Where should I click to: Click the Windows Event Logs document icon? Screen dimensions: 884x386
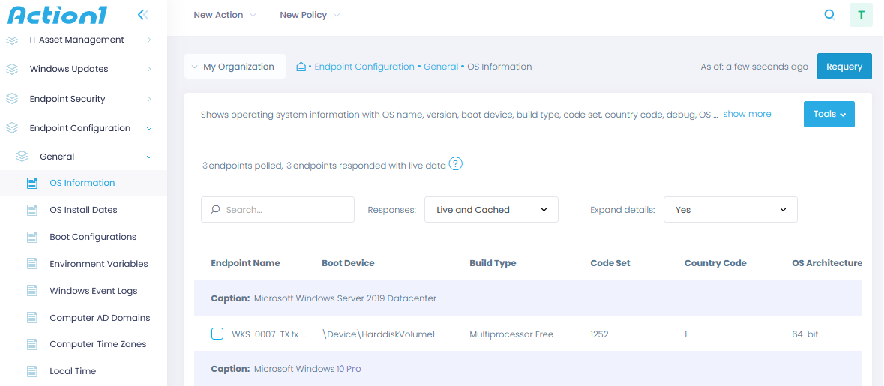coord(32,291)
